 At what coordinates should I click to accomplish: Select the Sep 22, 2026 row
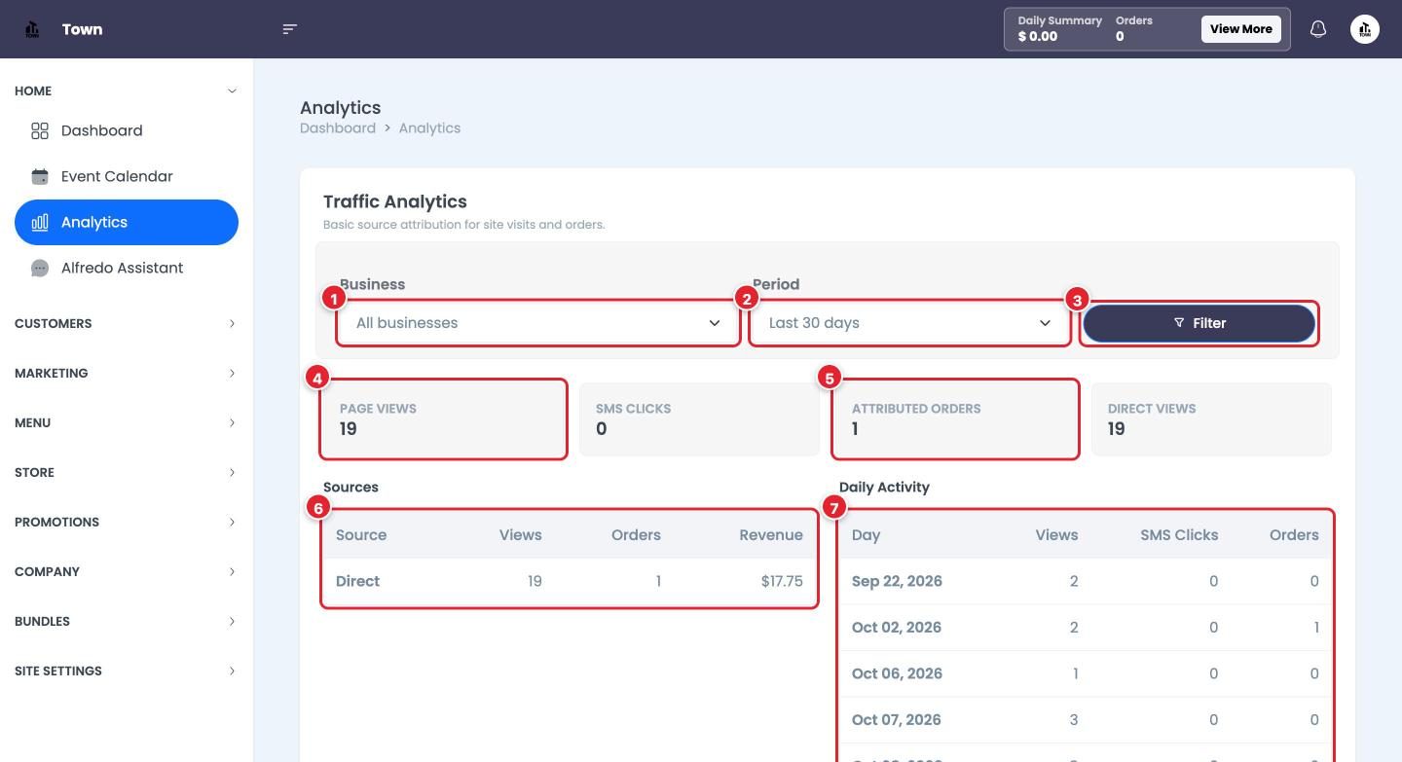tap(1086, 581)
